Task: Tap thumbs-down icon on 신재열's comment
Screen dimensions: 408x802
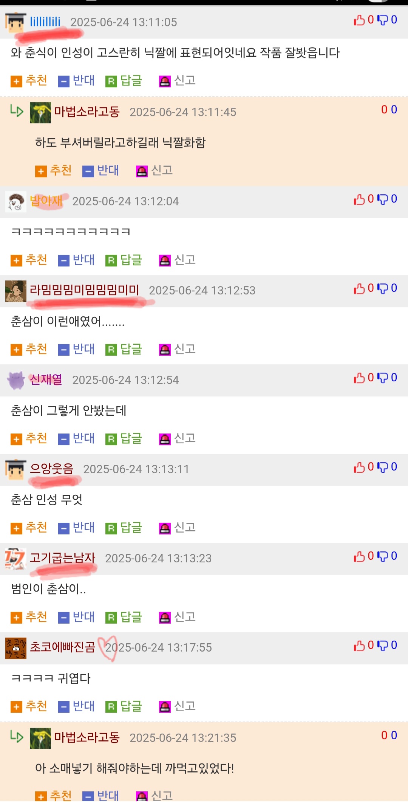Action: tap(383, 378)
